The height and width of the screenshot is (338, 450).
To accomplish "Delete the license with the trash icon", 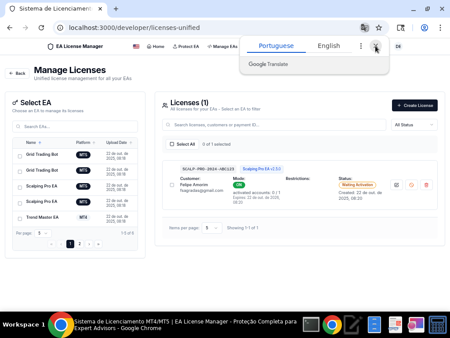I will coord(426,185).
